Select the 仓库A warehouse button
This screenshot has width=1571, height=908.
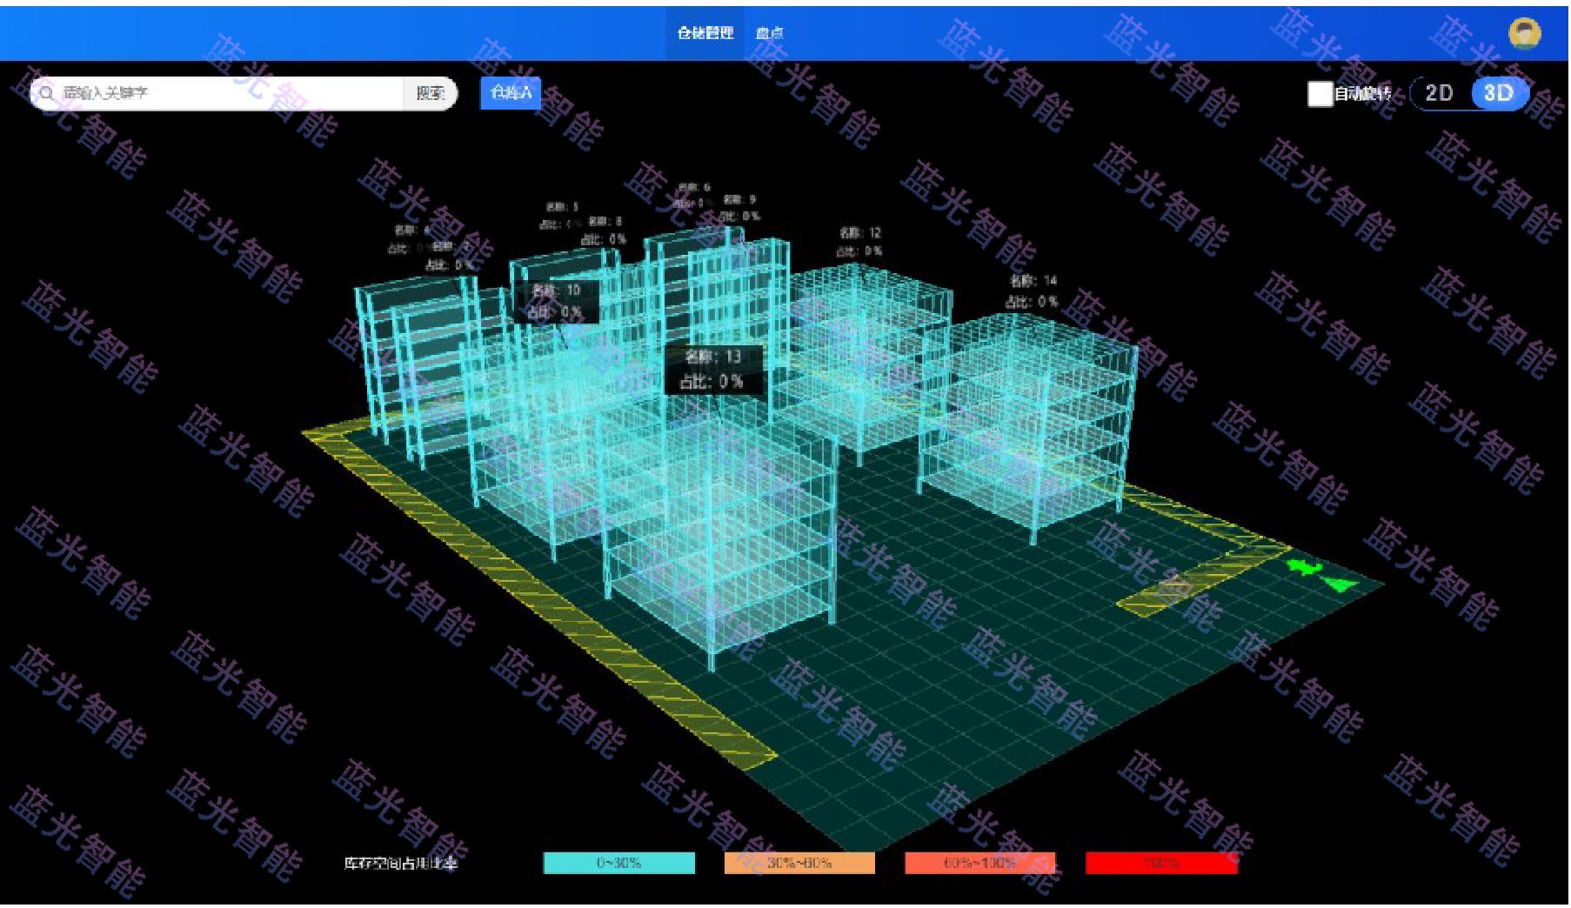511,93
